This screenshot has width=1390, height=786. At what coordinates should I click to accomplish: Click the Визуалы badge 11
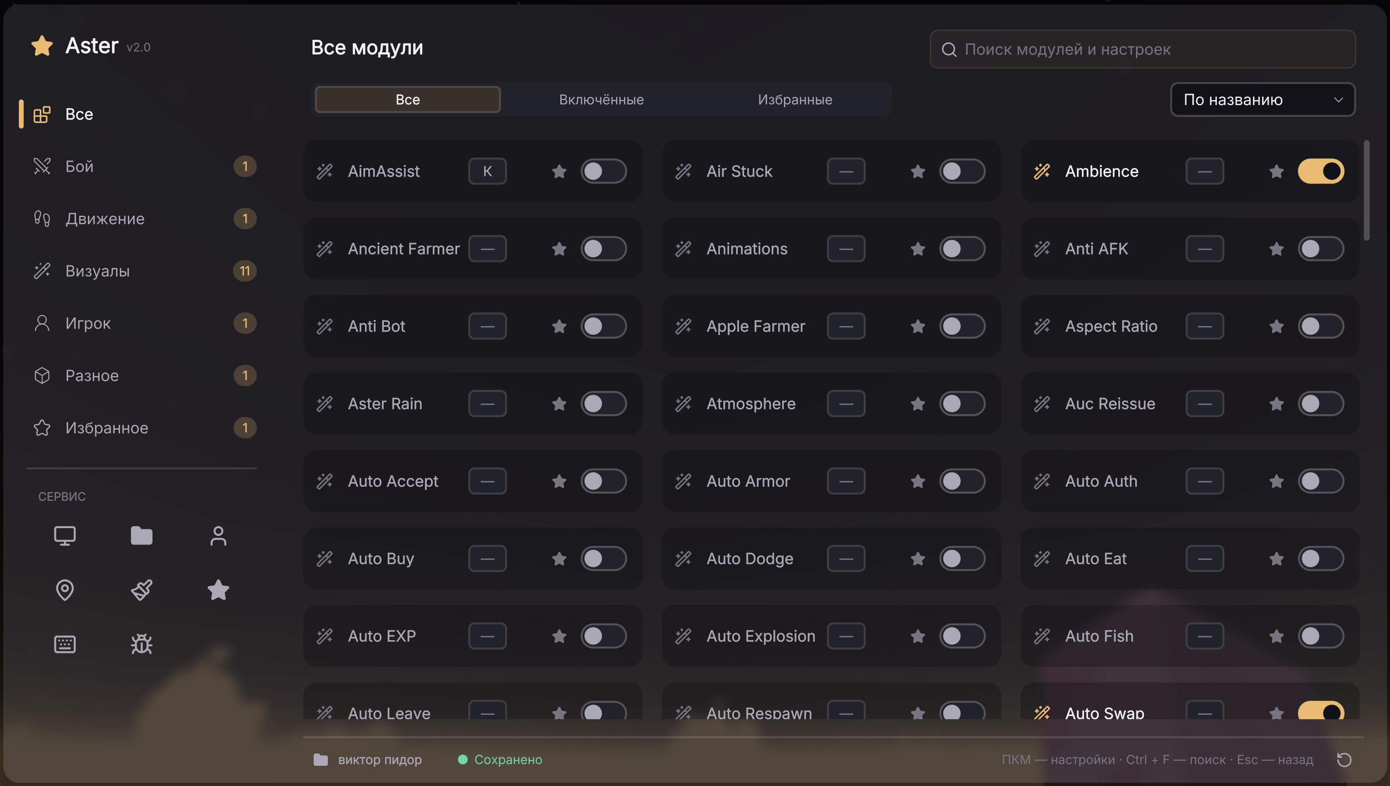tap(244, 271)
